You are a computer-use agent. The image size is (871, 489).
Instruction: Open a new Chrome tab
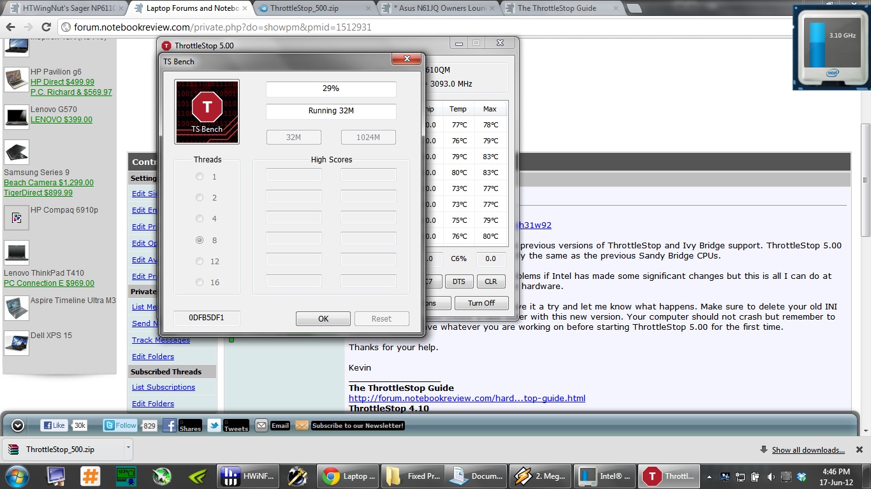tap(634, 8)
